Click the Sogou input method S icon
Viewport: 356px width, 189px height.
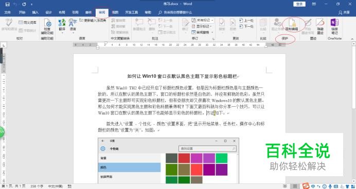click(x=306, y=186)
